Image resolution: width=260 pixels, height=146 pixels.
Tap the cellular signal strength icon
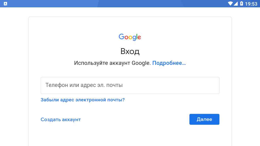(236, 4)
